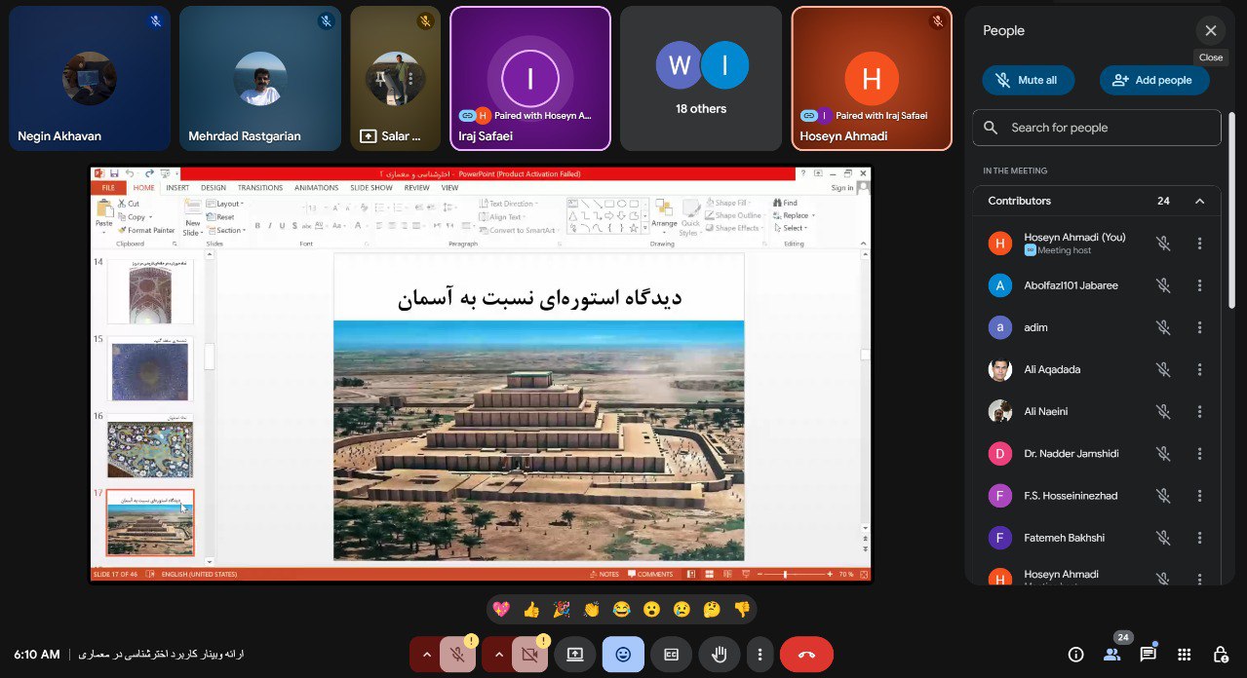The image size is (1247, 678).
Task: Open the meeting details info icon
Action: click(x=1075, y=655)
